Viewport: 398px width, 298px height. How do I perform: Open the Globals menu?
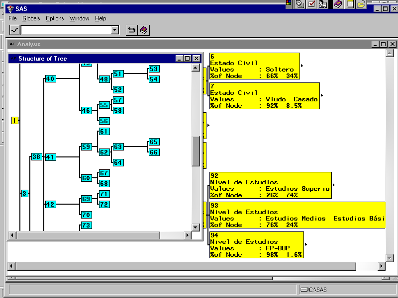[x=31, y=18]
